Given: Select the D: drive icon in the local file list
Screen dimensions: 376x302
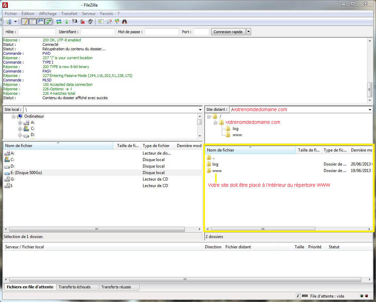Looking at the screenshot, I should (7, 166).
